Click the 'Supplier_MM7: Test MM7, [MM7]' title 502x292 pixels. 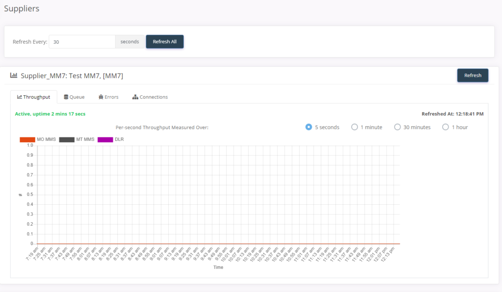(72, 76)
